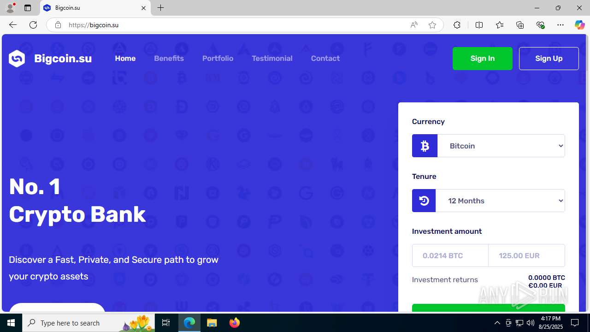Open browser profile icon

pos(10,8)
